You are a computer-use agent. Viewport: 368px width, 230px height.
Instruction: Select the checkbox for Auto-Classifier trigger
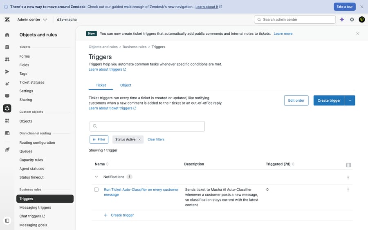[96, 190]
